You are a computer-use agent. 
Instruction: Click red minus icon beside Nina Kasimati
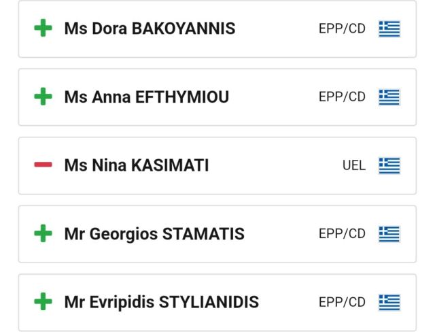[x=43, y=165]
